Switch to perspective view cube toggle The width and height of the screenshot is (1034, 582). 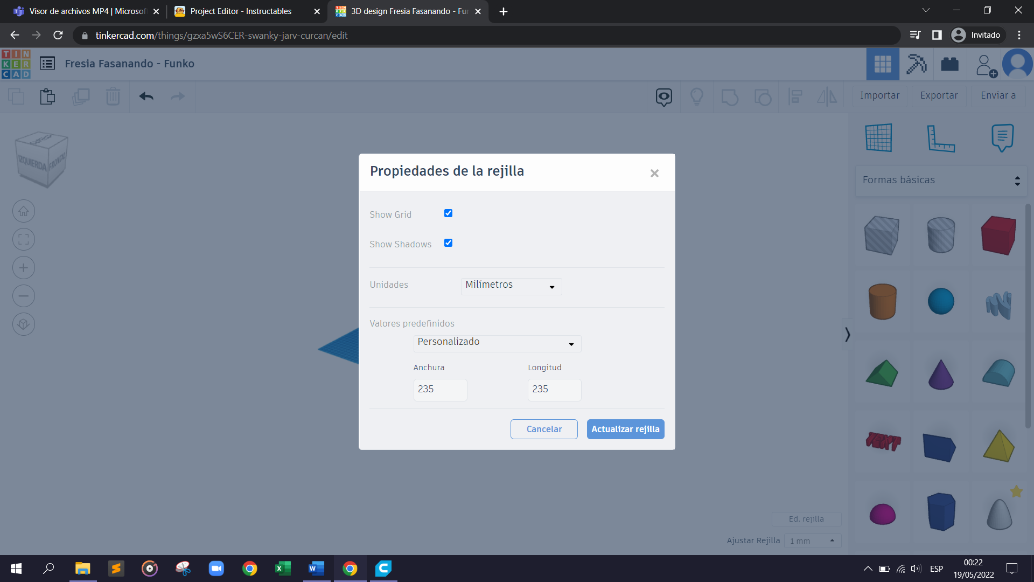24,324
